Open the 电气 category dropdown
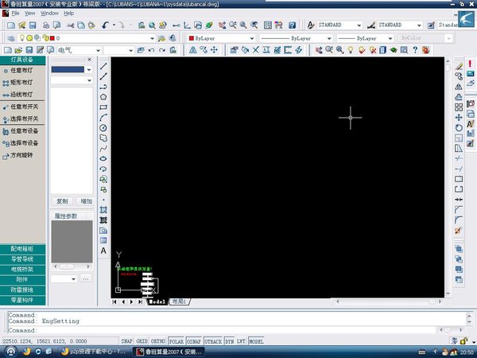Screen dimensions: 477x358 pyautogui.click(x=98, y=50)
